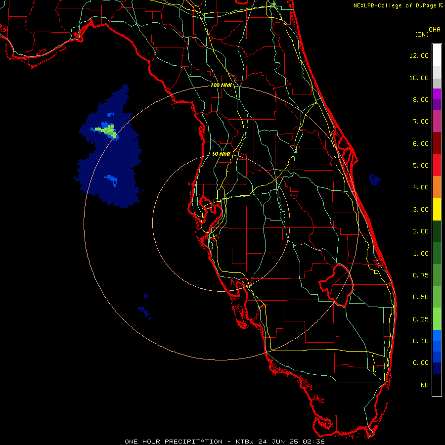Click the 50 NMI range ring label

pos(221,154)
